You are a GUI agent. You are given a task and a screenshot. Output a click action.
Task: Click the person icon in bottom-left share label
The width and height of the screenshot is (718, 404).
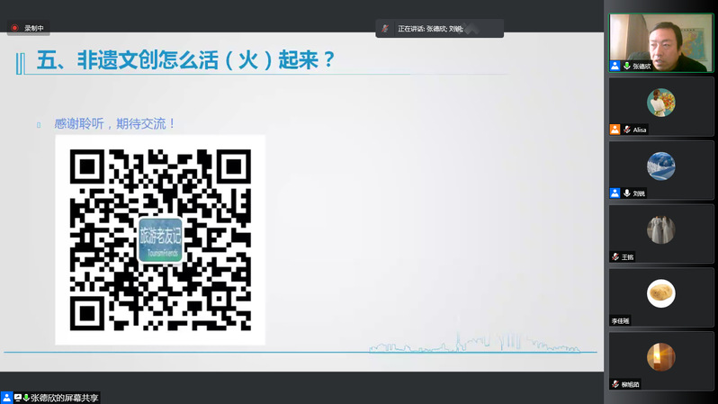coord(6,397)
